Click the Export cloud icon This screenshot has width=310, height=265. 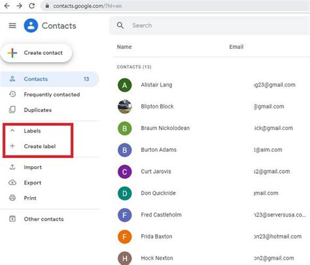pyautogui.click(x=12, y=182)
